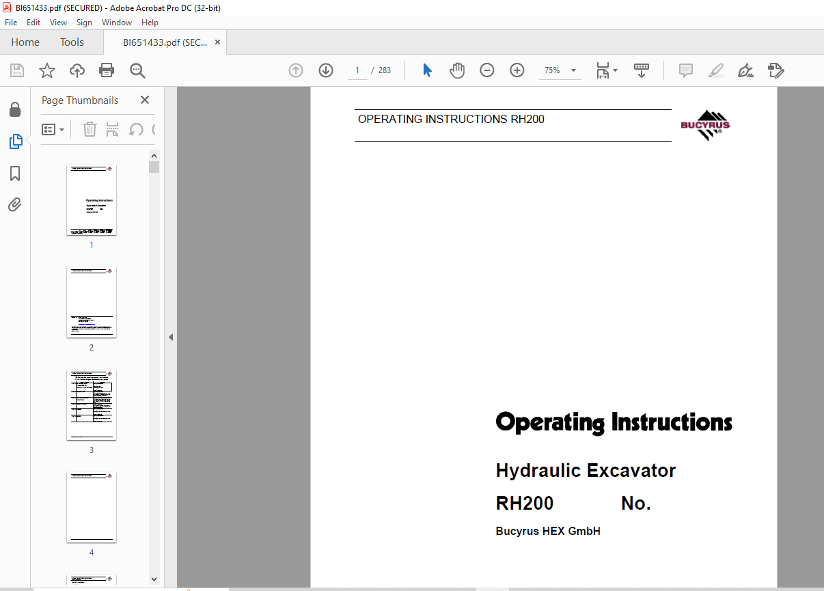This screenshot has height=591, width=824.
Task: Click the 'Page Thumbnails' panel title
Action: [x=80, y=100]
